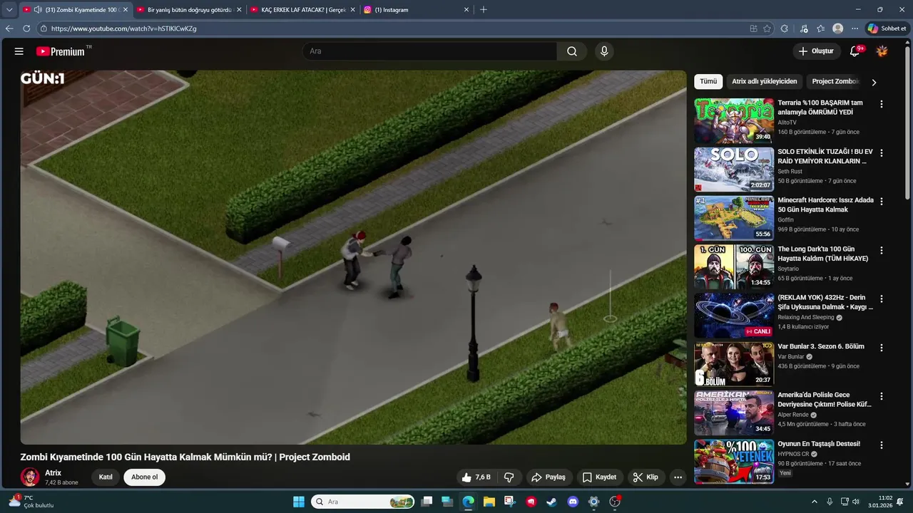This screenshot has height=513, width=913.
Task: Close the Instagram tab
Action: (x=466, y=10)
